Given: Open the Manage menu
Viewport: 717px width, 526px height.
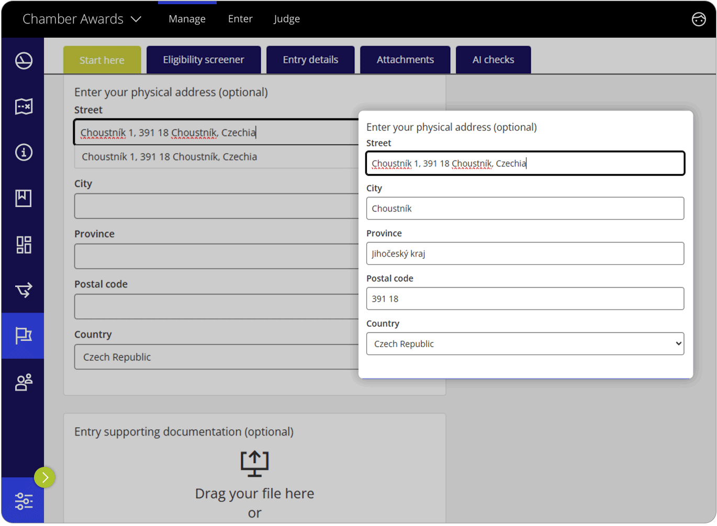Looking at the screenshot, I should (187, 19).
